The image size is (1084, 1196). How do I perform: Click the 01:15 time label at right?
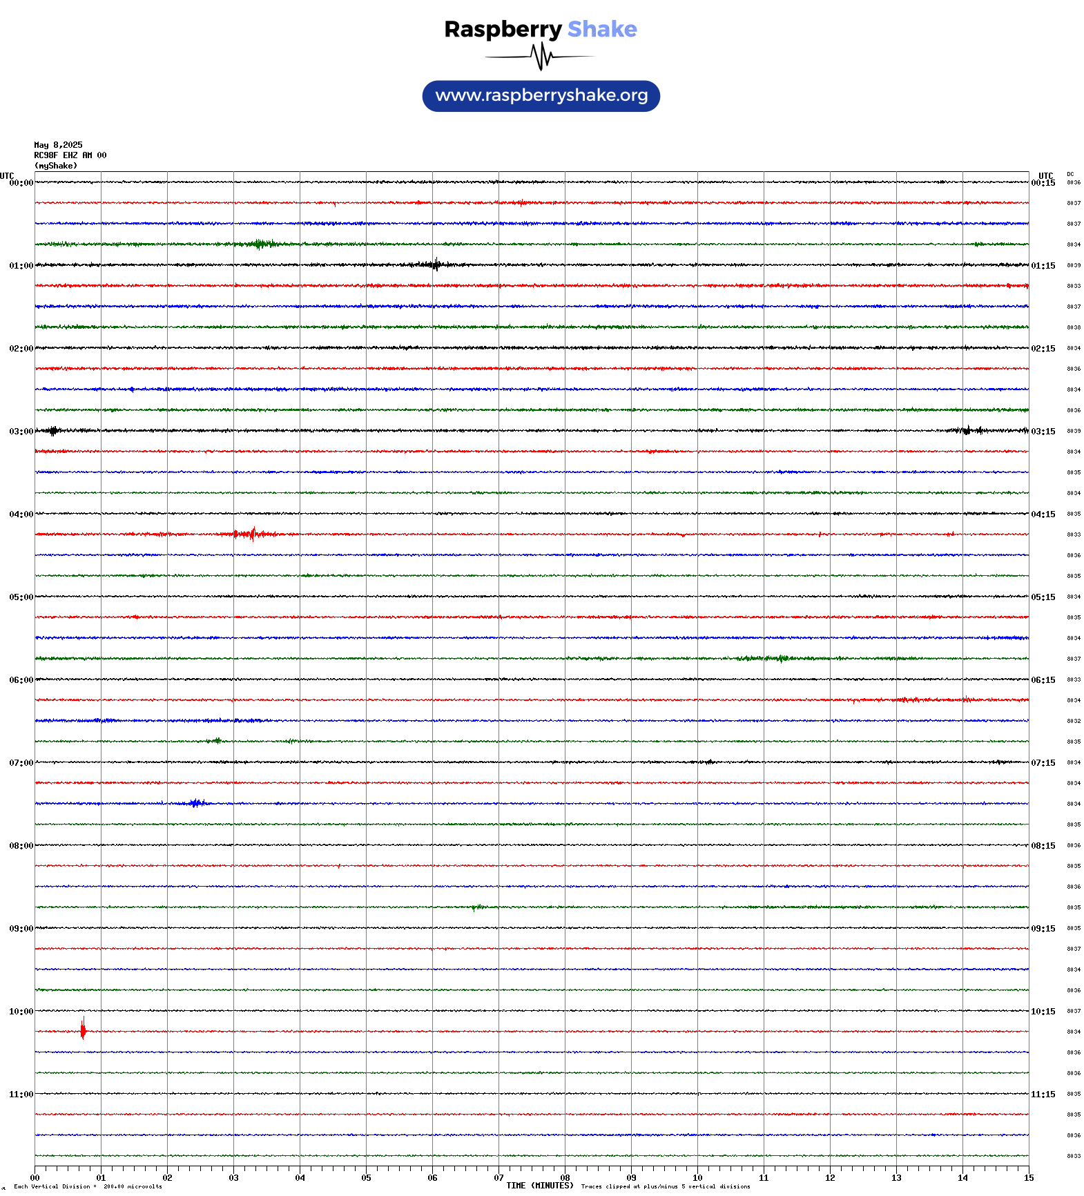(1043, 266)
